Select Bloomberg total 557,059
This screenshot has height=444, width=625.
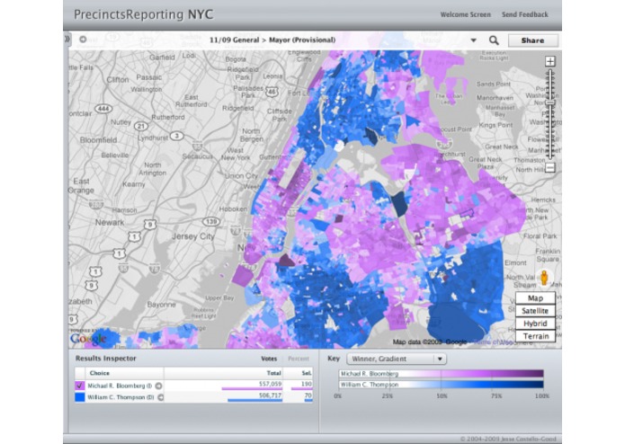click(x=271, y=385)
